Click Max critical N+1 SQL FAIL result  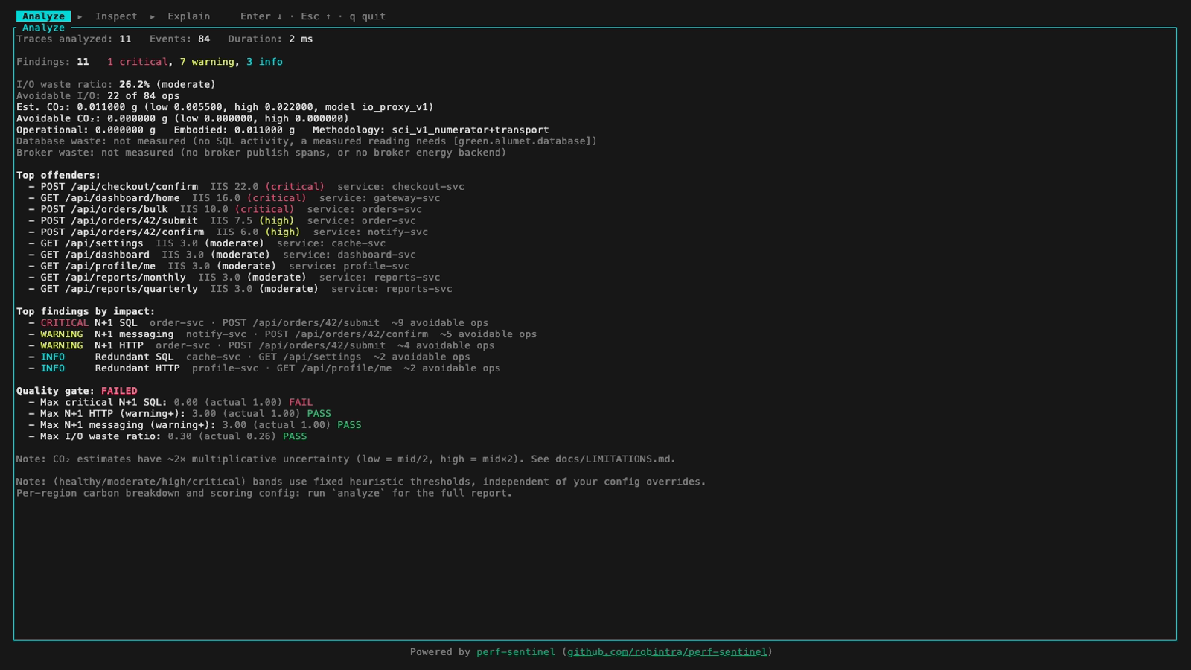[301, 402]
